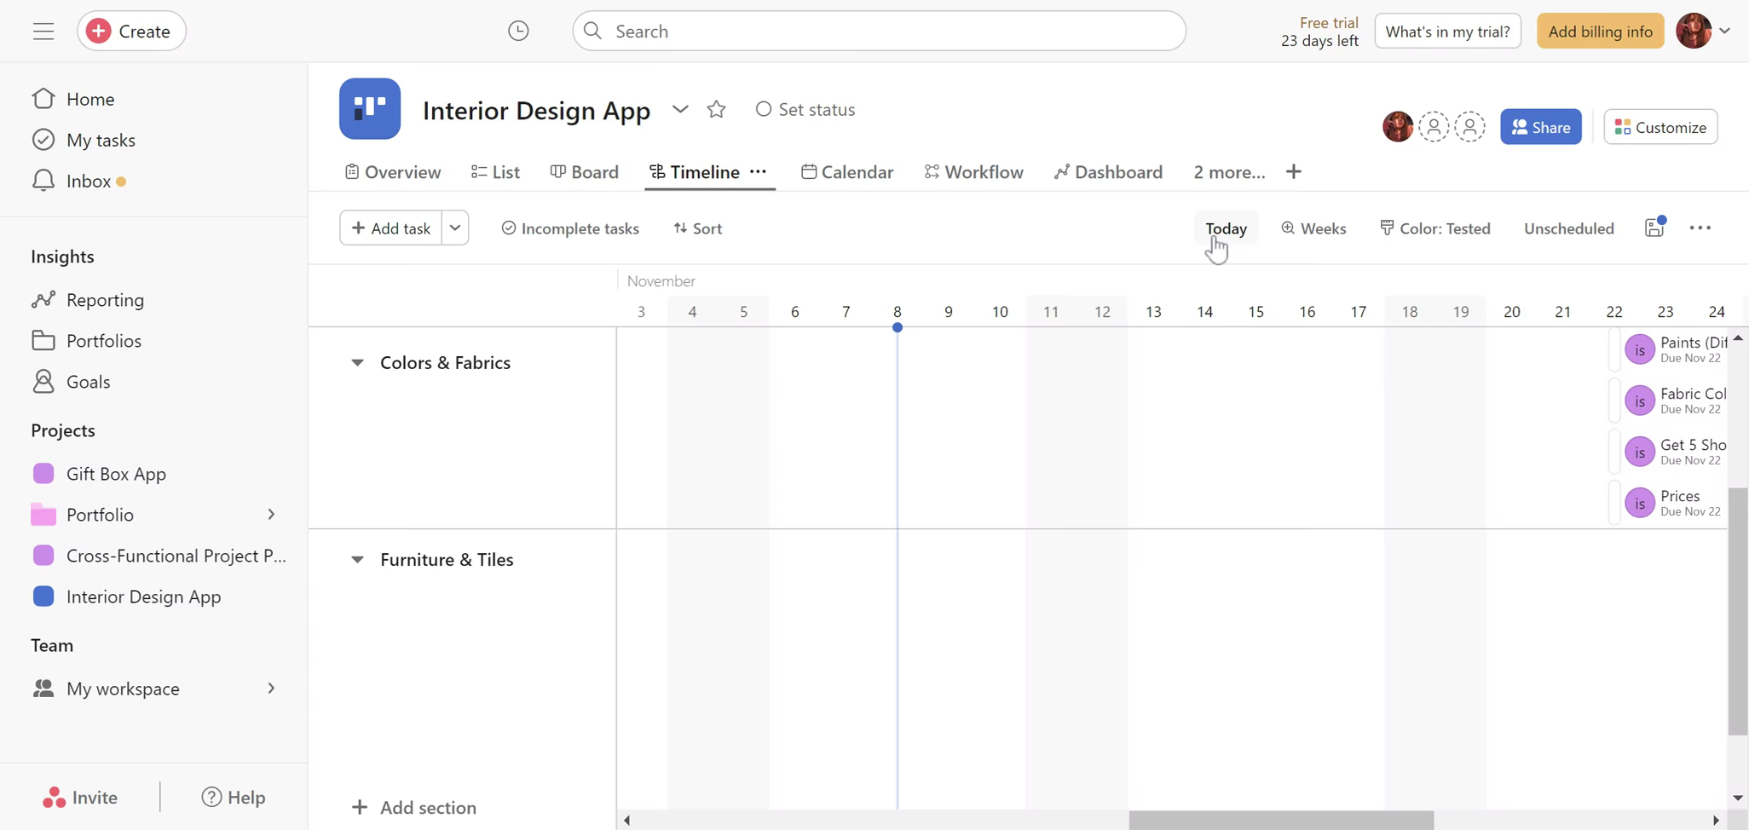The height and width of the screenshot is (830, 1749).
Task: Switch to Overview tab
Action: coord(393,172)
